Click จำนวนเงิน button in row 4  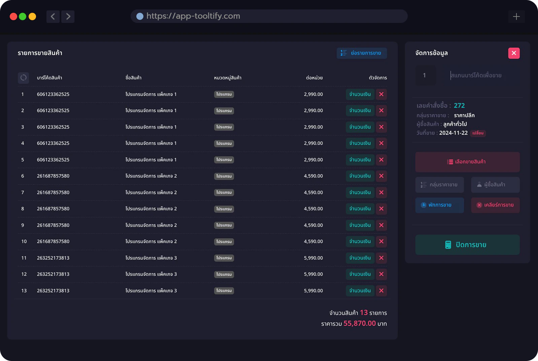[360, 143]
